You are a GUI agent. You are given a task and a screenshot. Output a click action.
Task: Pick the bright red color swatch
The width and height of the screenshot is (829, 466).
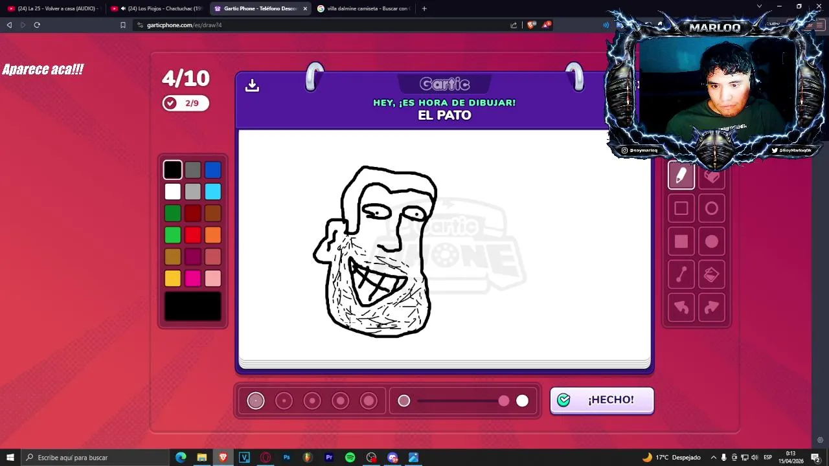point(193,235)
